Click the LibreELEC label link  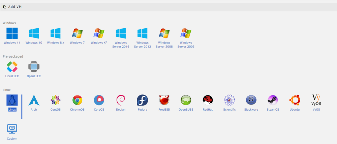12,76
